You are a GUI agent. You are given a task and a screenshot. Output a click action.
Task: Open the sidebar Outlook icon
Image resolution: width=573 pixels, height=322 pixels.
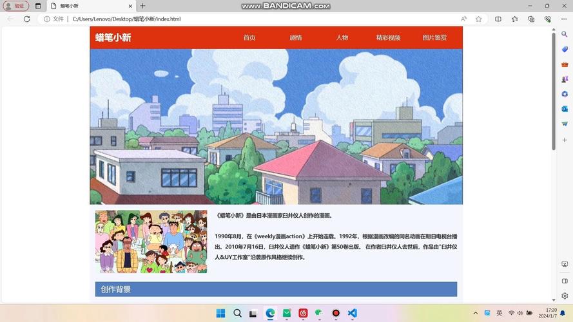click(565, 109)
